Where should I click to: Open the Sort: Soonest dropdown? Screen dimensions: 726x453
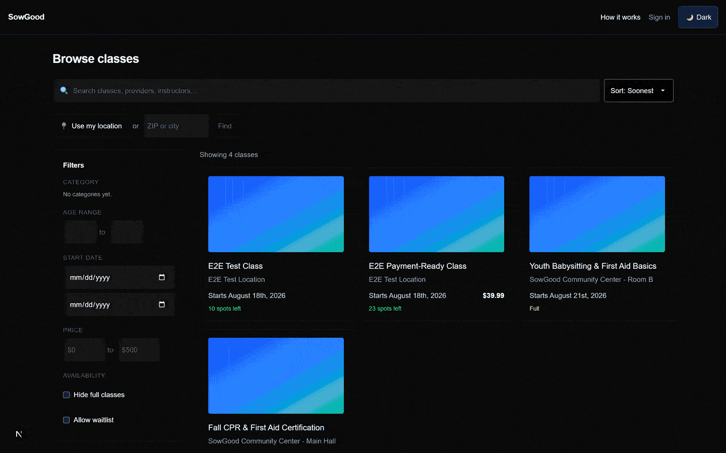pos(638,91)
